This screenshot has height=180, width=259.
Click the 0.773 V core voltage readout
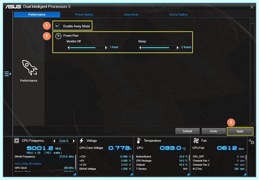(120, 148)
